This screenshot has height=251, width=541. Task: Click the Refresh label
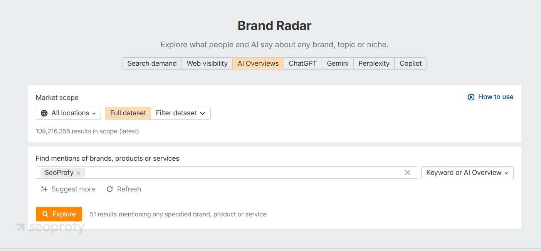[129, 189]
